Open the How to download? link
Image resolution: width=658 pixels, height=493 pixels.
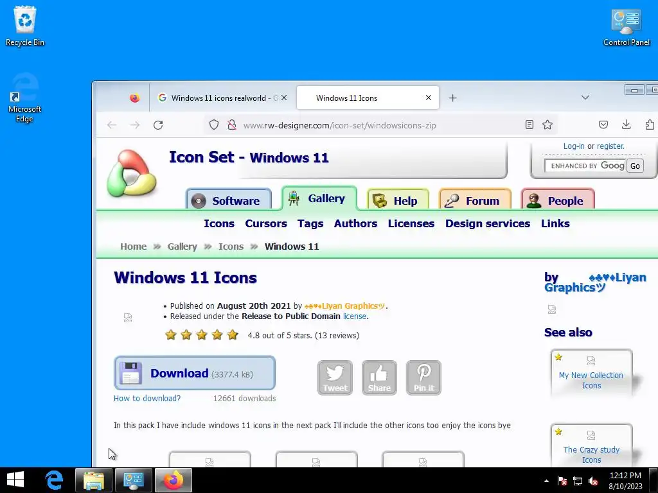[147, 398]
